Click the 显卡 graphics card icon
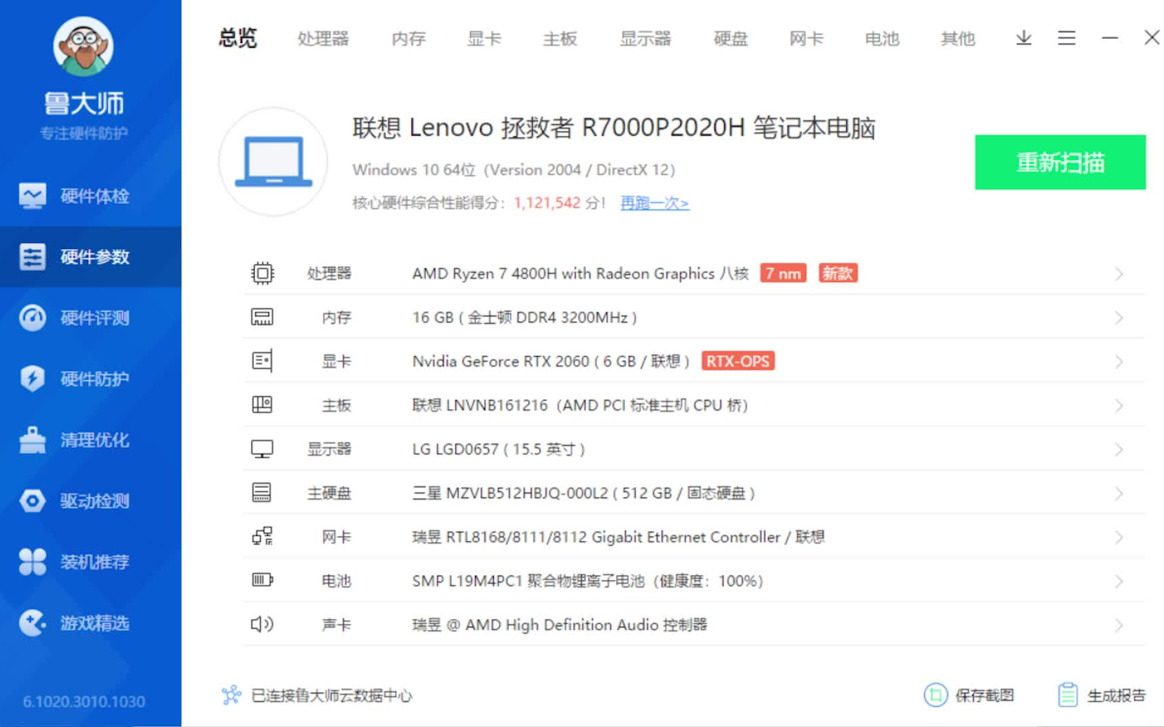 pos(262,361)
